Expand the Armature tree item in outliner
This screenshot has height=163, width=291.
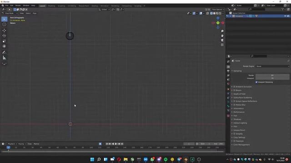click(x=231, y=16)
